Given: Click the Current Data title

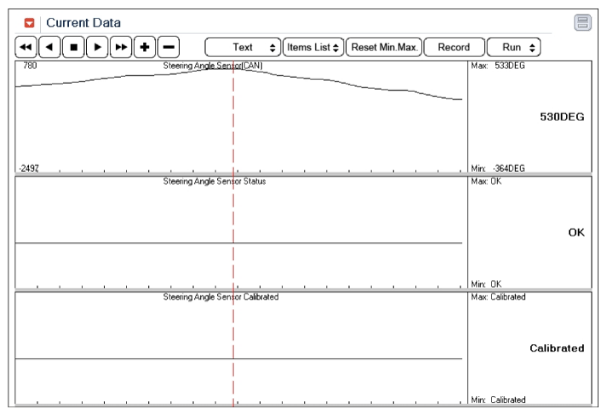Looking at the screenshot, I should [x=83, y=23].
